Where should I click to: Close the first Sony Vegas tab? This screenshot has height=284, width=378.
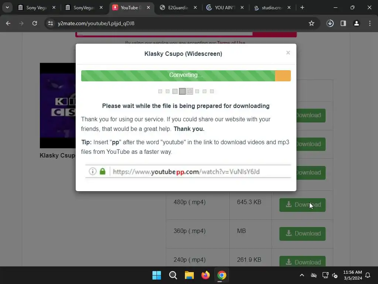coord(54,7)
